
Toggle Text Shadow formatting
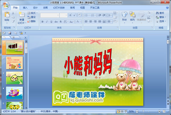coord(61,22)
